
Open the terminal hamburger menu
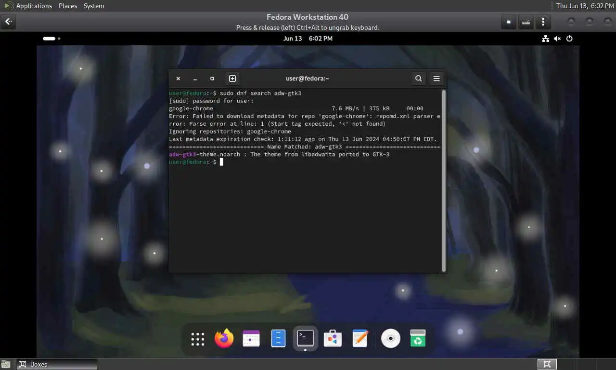(436, 79)
